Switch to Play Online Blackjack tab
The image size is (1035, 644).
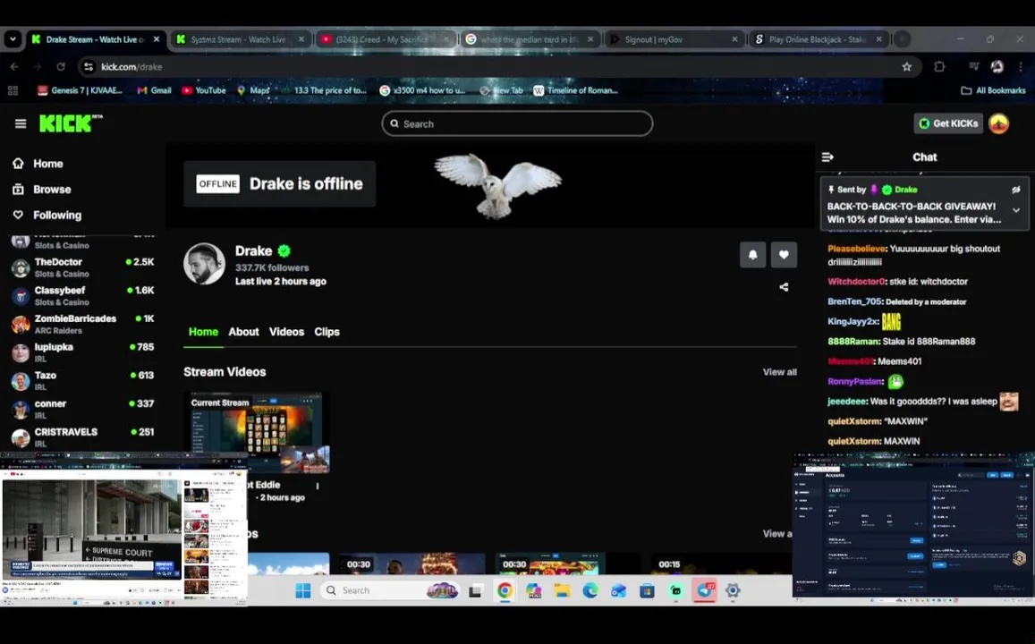817,39
